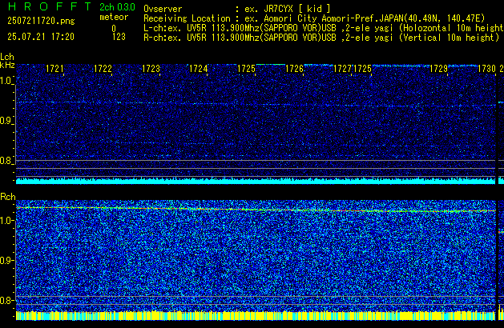The image size is (504, 328).
Task: Click the 'meteor' label
Action: (x=114, y=17)
